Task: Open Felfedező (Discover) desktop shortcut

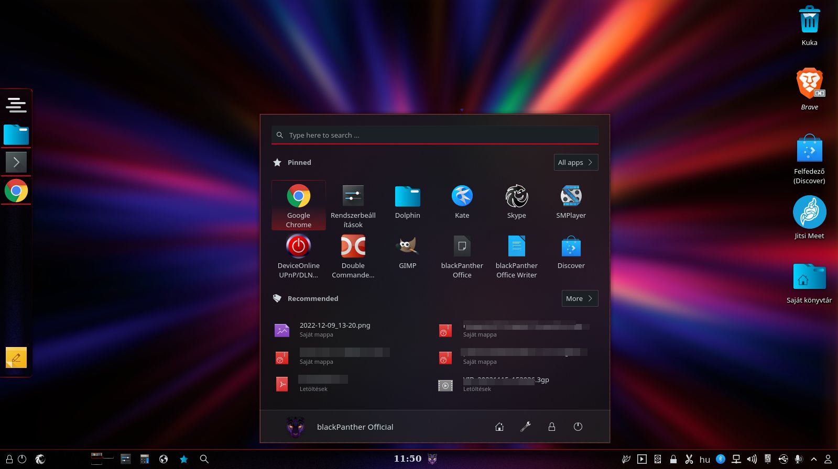Action: [810, 159]
